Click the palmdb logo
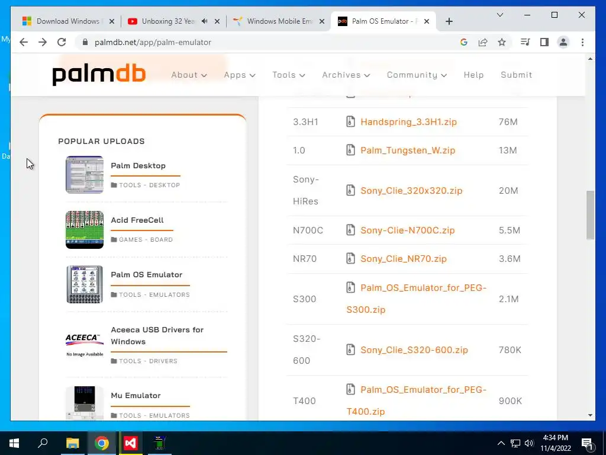Screen dimensions: 606x455 pos(99,75)
